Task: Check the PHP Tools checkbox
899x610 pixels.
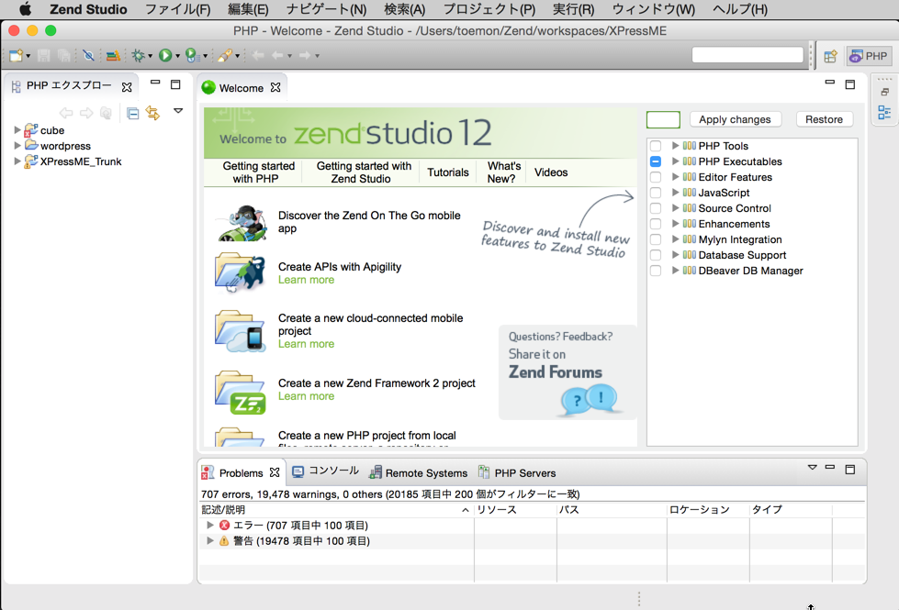Action: (x=656, y=146)
